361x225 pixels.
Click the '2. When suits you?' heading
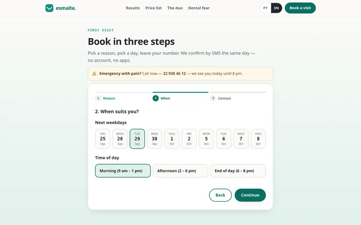pos(117,112)
